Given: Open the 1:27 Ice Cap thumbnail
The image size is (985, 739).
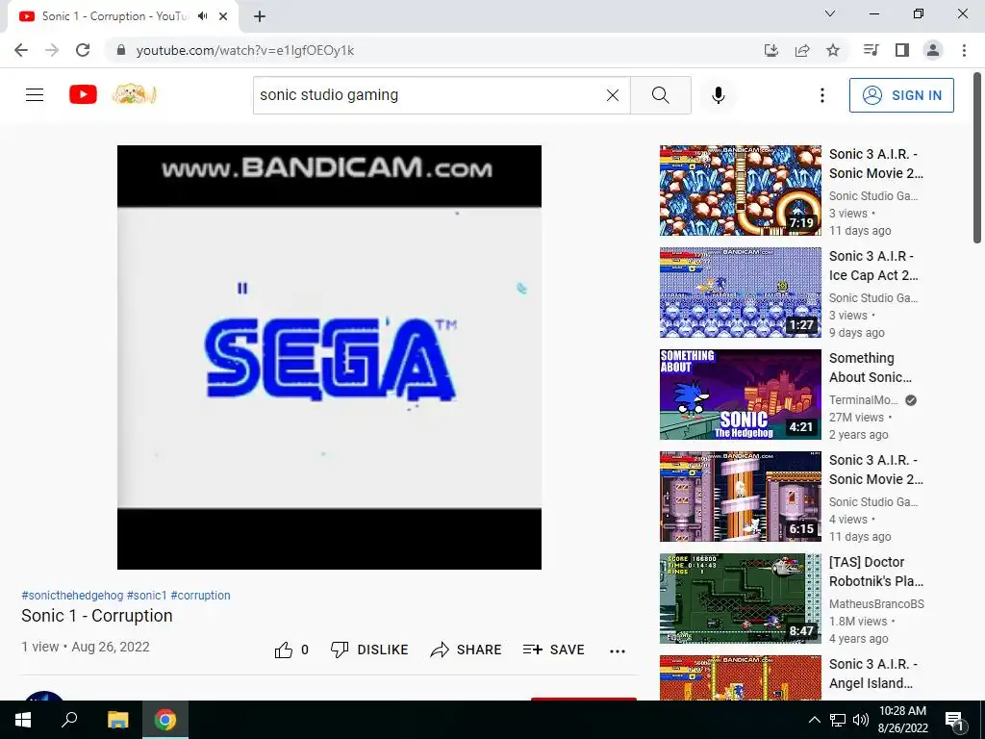Looking at the screenshot, I should 740,293.
